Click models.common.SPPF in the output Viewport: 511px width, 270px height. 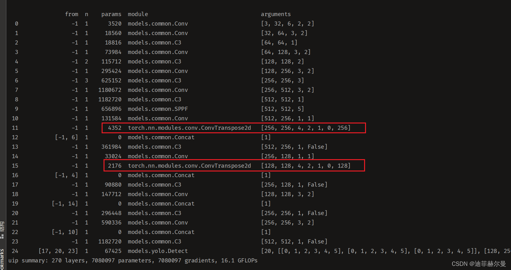tap(158, 109)
